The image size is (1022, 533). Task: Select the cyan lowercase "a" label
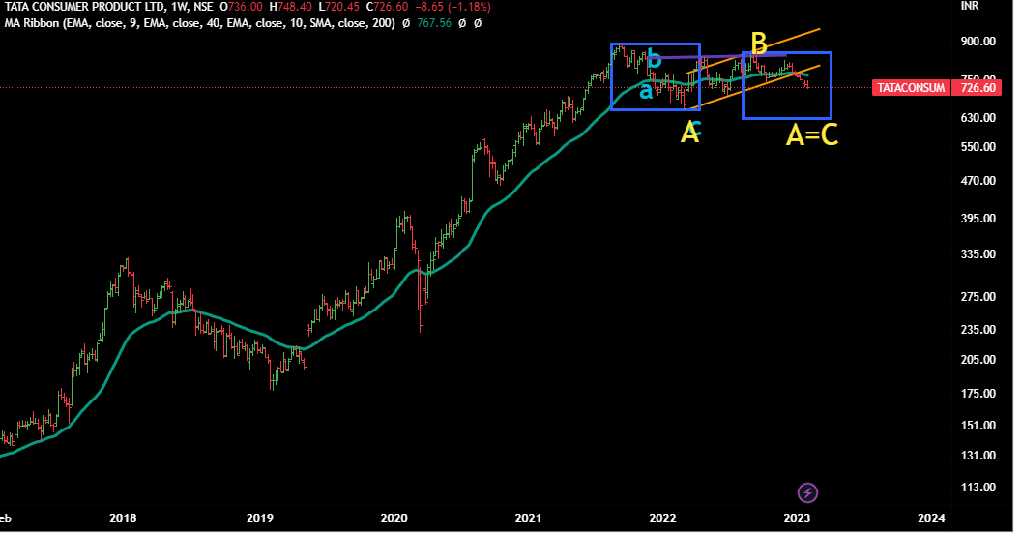click(645, 91)
